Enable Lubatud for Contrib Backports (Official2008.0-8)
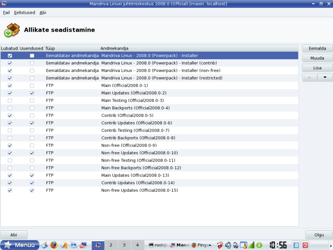Screen dimensions: 333x250 10,138
